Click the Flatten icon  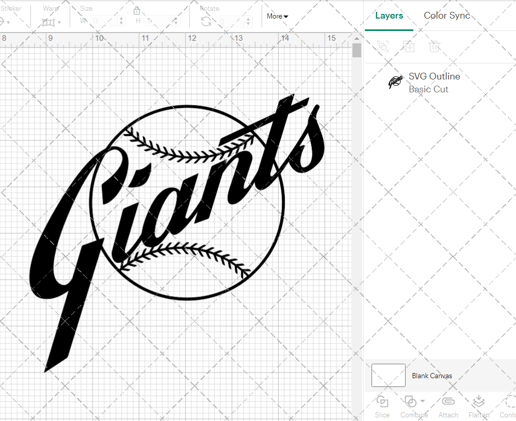[x=478, y=401]
